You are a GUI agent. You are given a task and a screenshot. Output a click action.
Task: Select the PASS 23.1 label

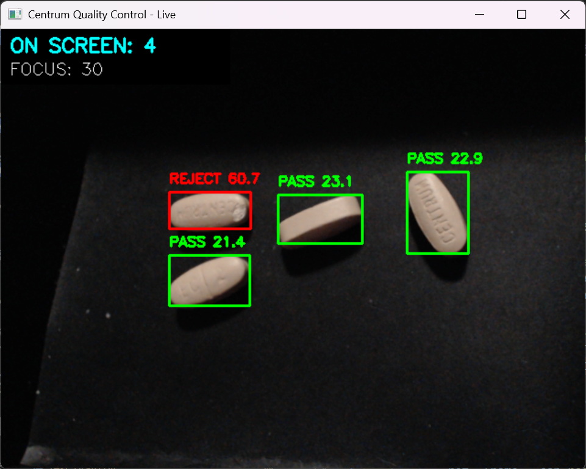(315, 181)
